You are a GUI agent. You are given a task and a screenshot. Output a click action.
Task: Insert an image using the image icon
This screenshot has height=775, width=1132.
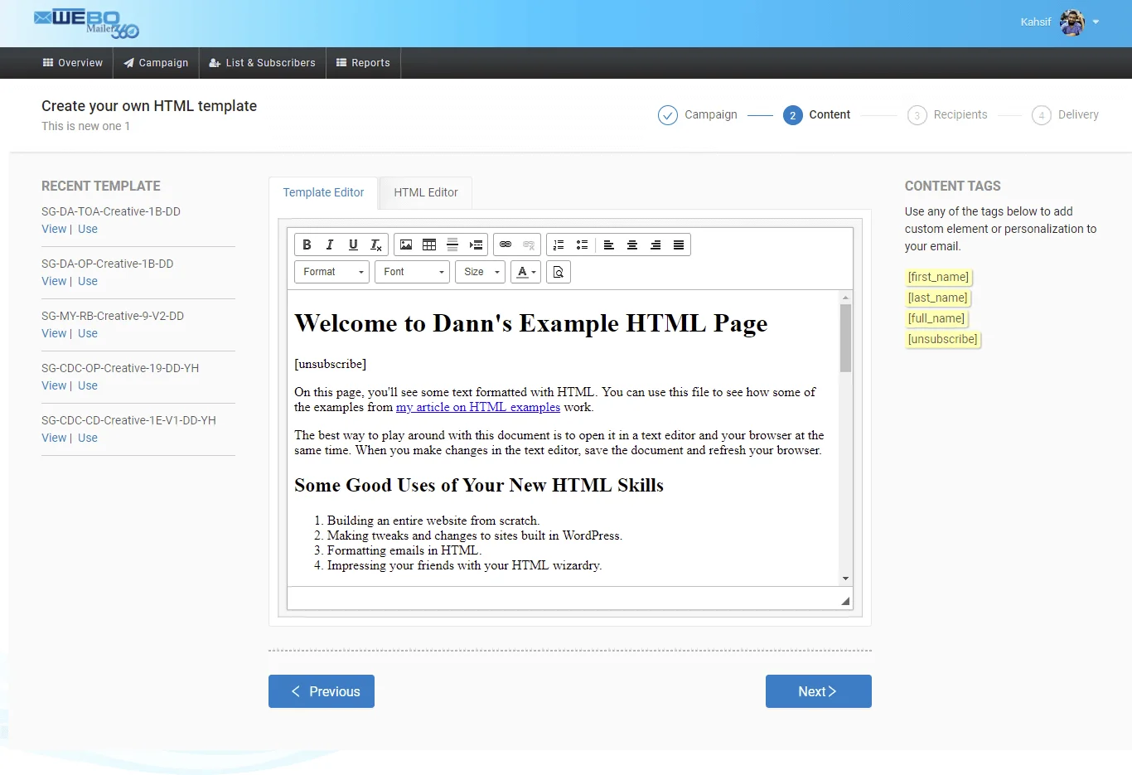tap(406, 245)
